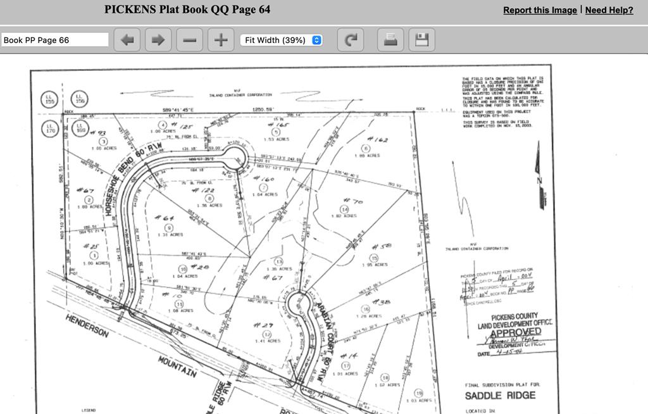
Task: Open the Report this Image link
Action: coord(540,10)
